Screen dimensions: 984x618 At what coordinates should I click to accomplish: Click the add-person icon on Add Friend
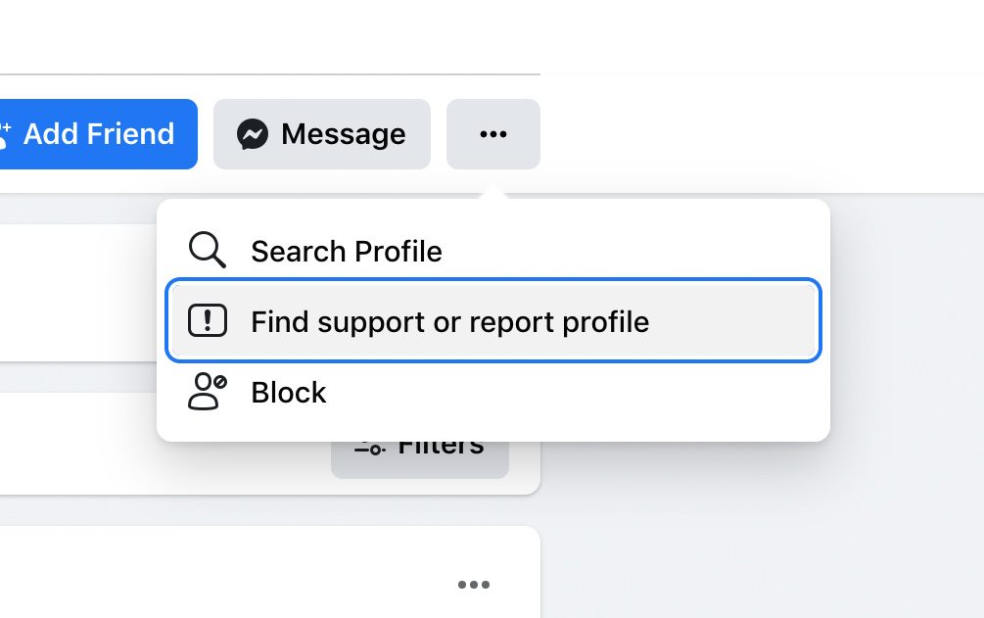(x=5, y=135)
